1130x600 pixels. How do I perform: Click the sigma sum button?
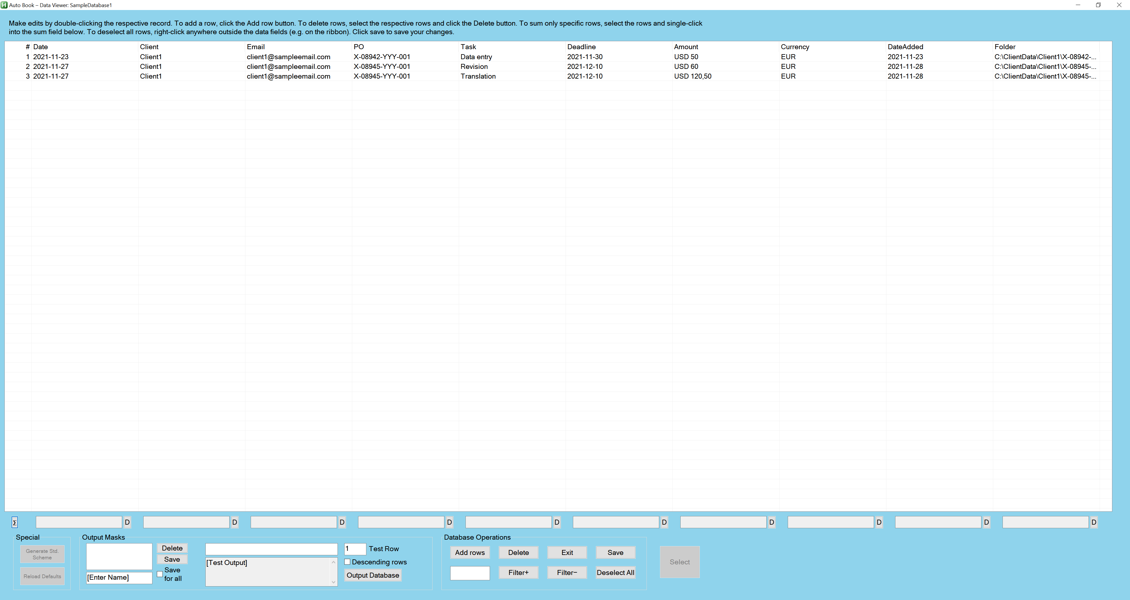point(14,522)
